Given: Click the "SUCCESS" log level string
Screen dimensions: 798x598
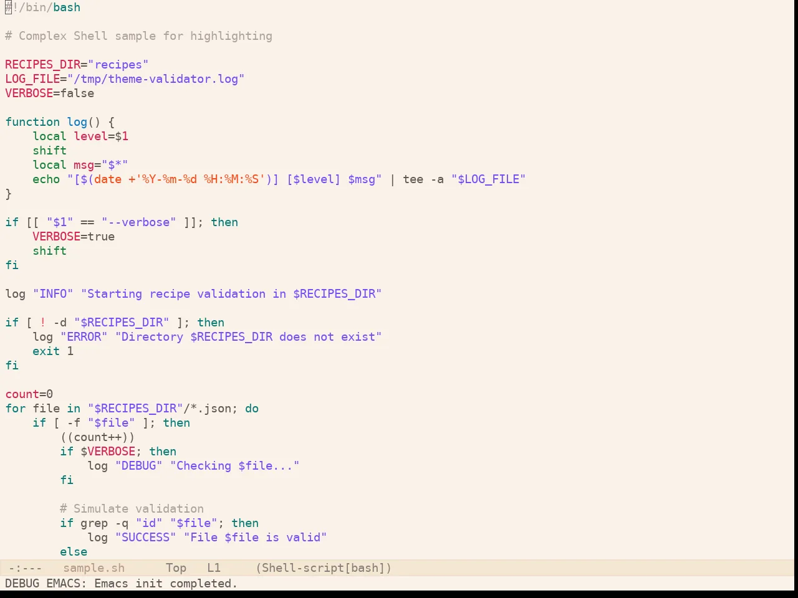Looking at the screenshot, I should 146,538.
